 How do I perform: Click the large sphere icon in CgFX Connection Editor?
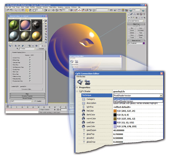(x=80, y=82)
